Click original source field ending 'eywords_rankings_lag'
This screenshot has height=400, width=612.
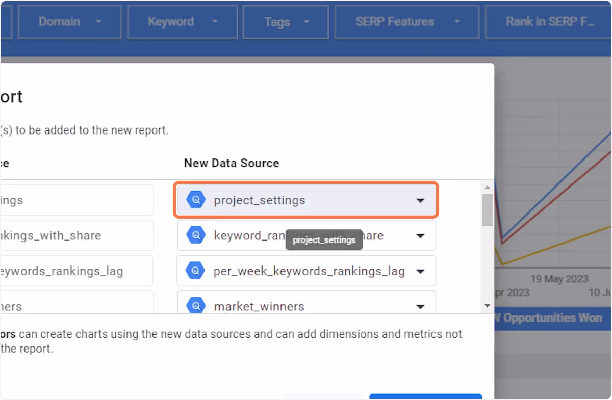click(x=76, y=271)
